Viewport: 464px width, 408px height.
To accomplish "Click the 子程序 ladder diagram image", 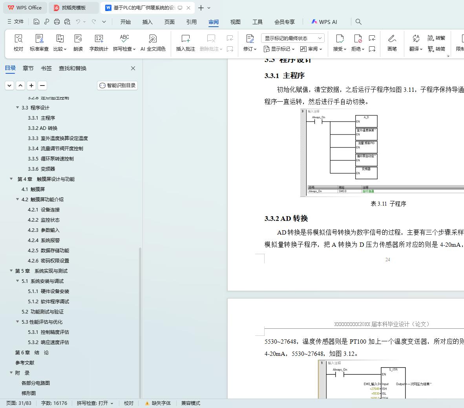I will (382, 153).
